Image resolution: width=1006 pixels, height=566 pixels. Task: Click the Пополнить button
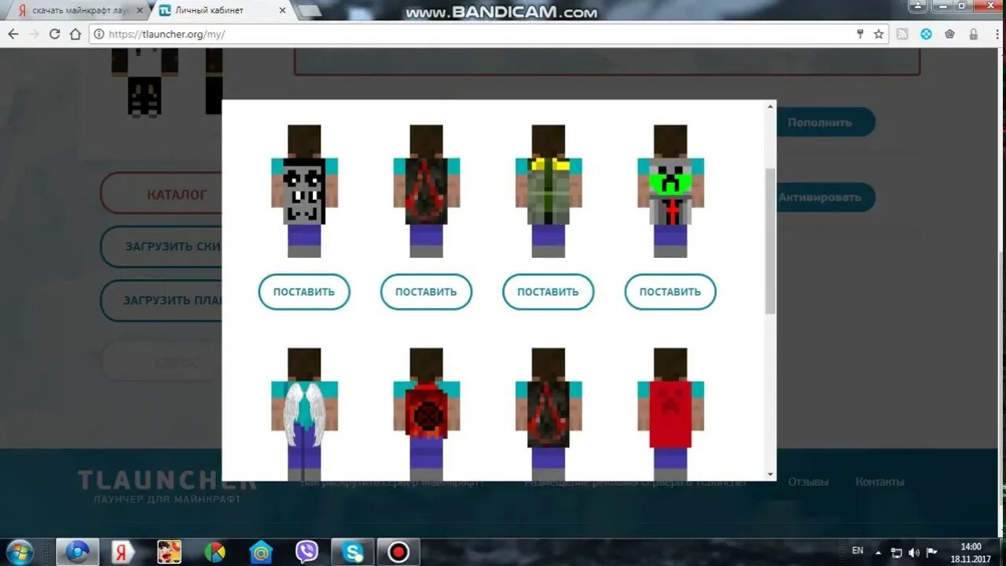pyautogui.click(x=825, y=123)
